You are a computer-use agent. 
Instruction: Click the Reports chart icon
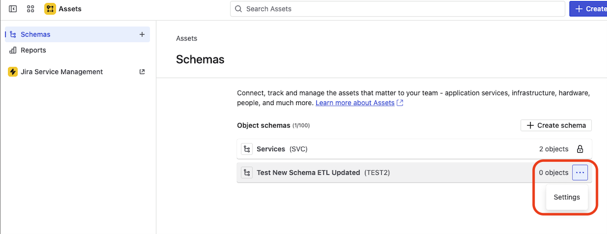click(13, 50)
